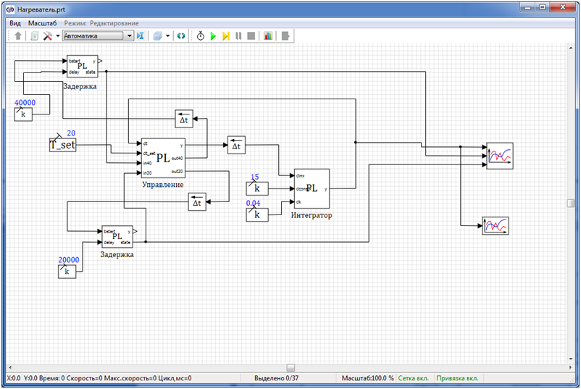Minimize the Нагреватель.prt window

[x=528, y=7]
